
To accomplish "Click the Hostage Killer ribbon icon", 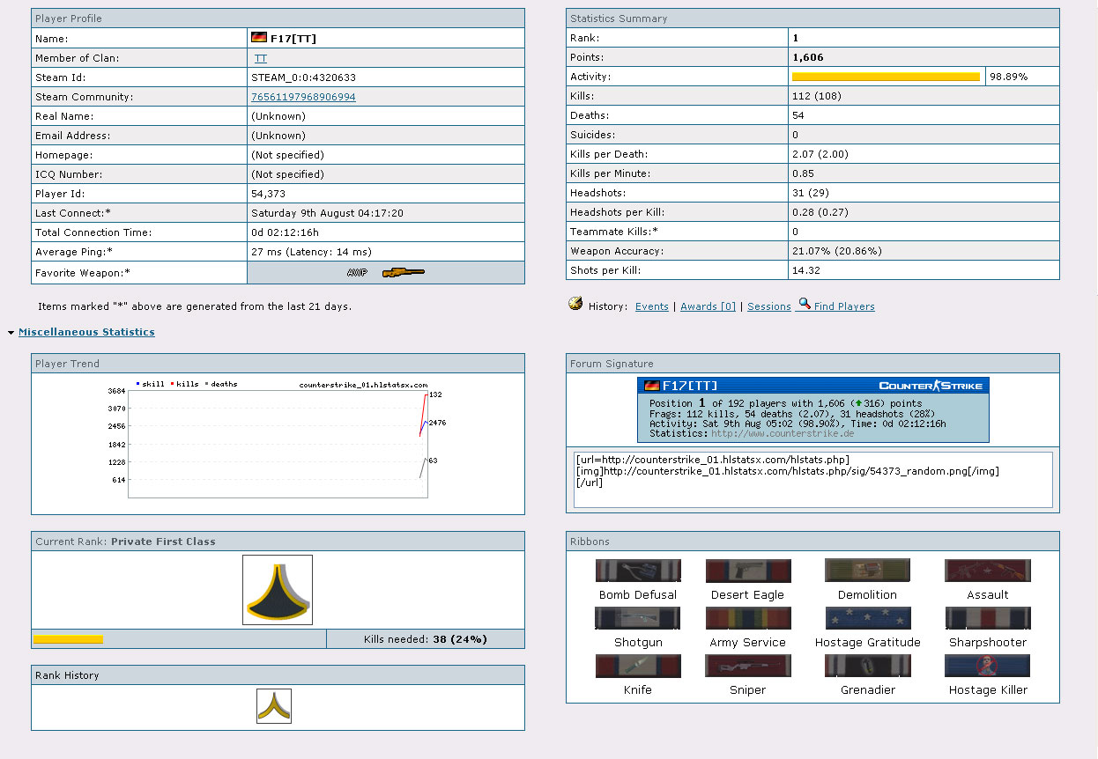I will click(x=987, y=666).
